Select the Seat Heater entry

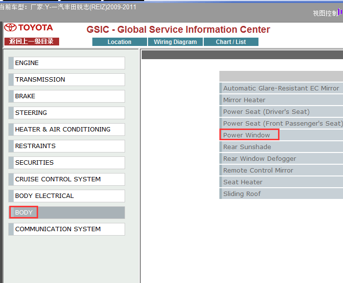[x=281, y=182]
